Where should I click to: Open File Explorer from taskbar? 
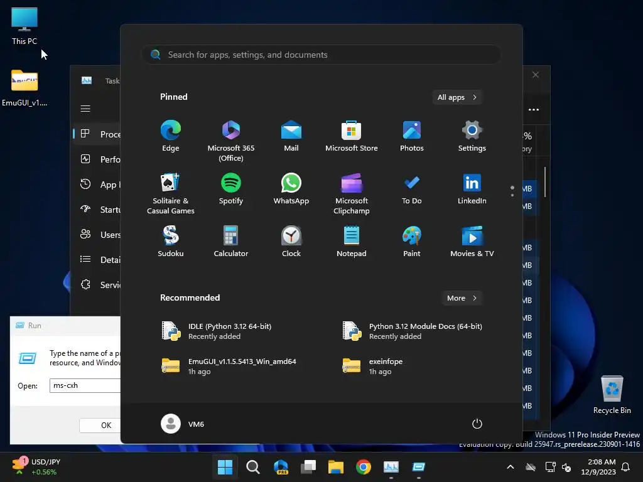335,467
